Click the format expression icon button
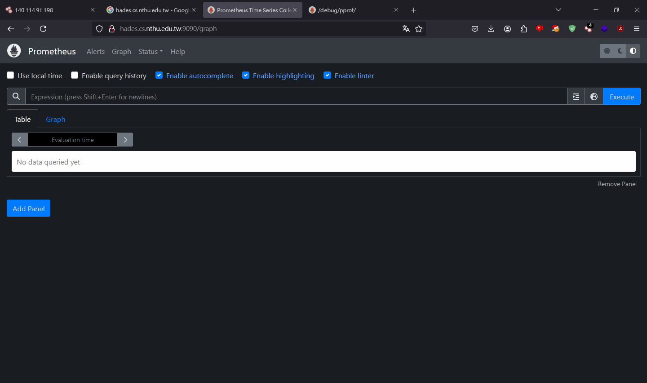647x383 pixels. [576, 97]
